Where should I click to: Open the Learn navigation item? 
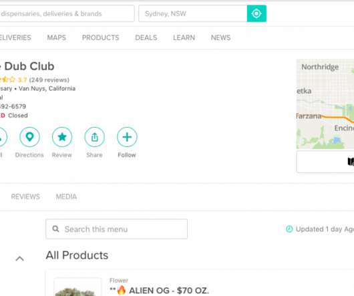pyautogui.click(x=184, y=37)
